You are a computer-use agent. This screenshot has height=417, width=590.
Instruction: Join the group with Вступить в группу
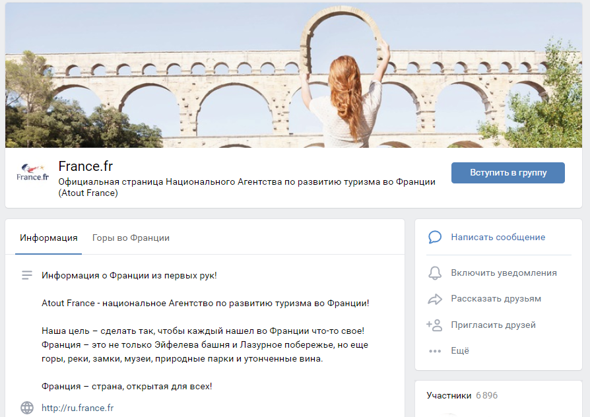point(508,173)
